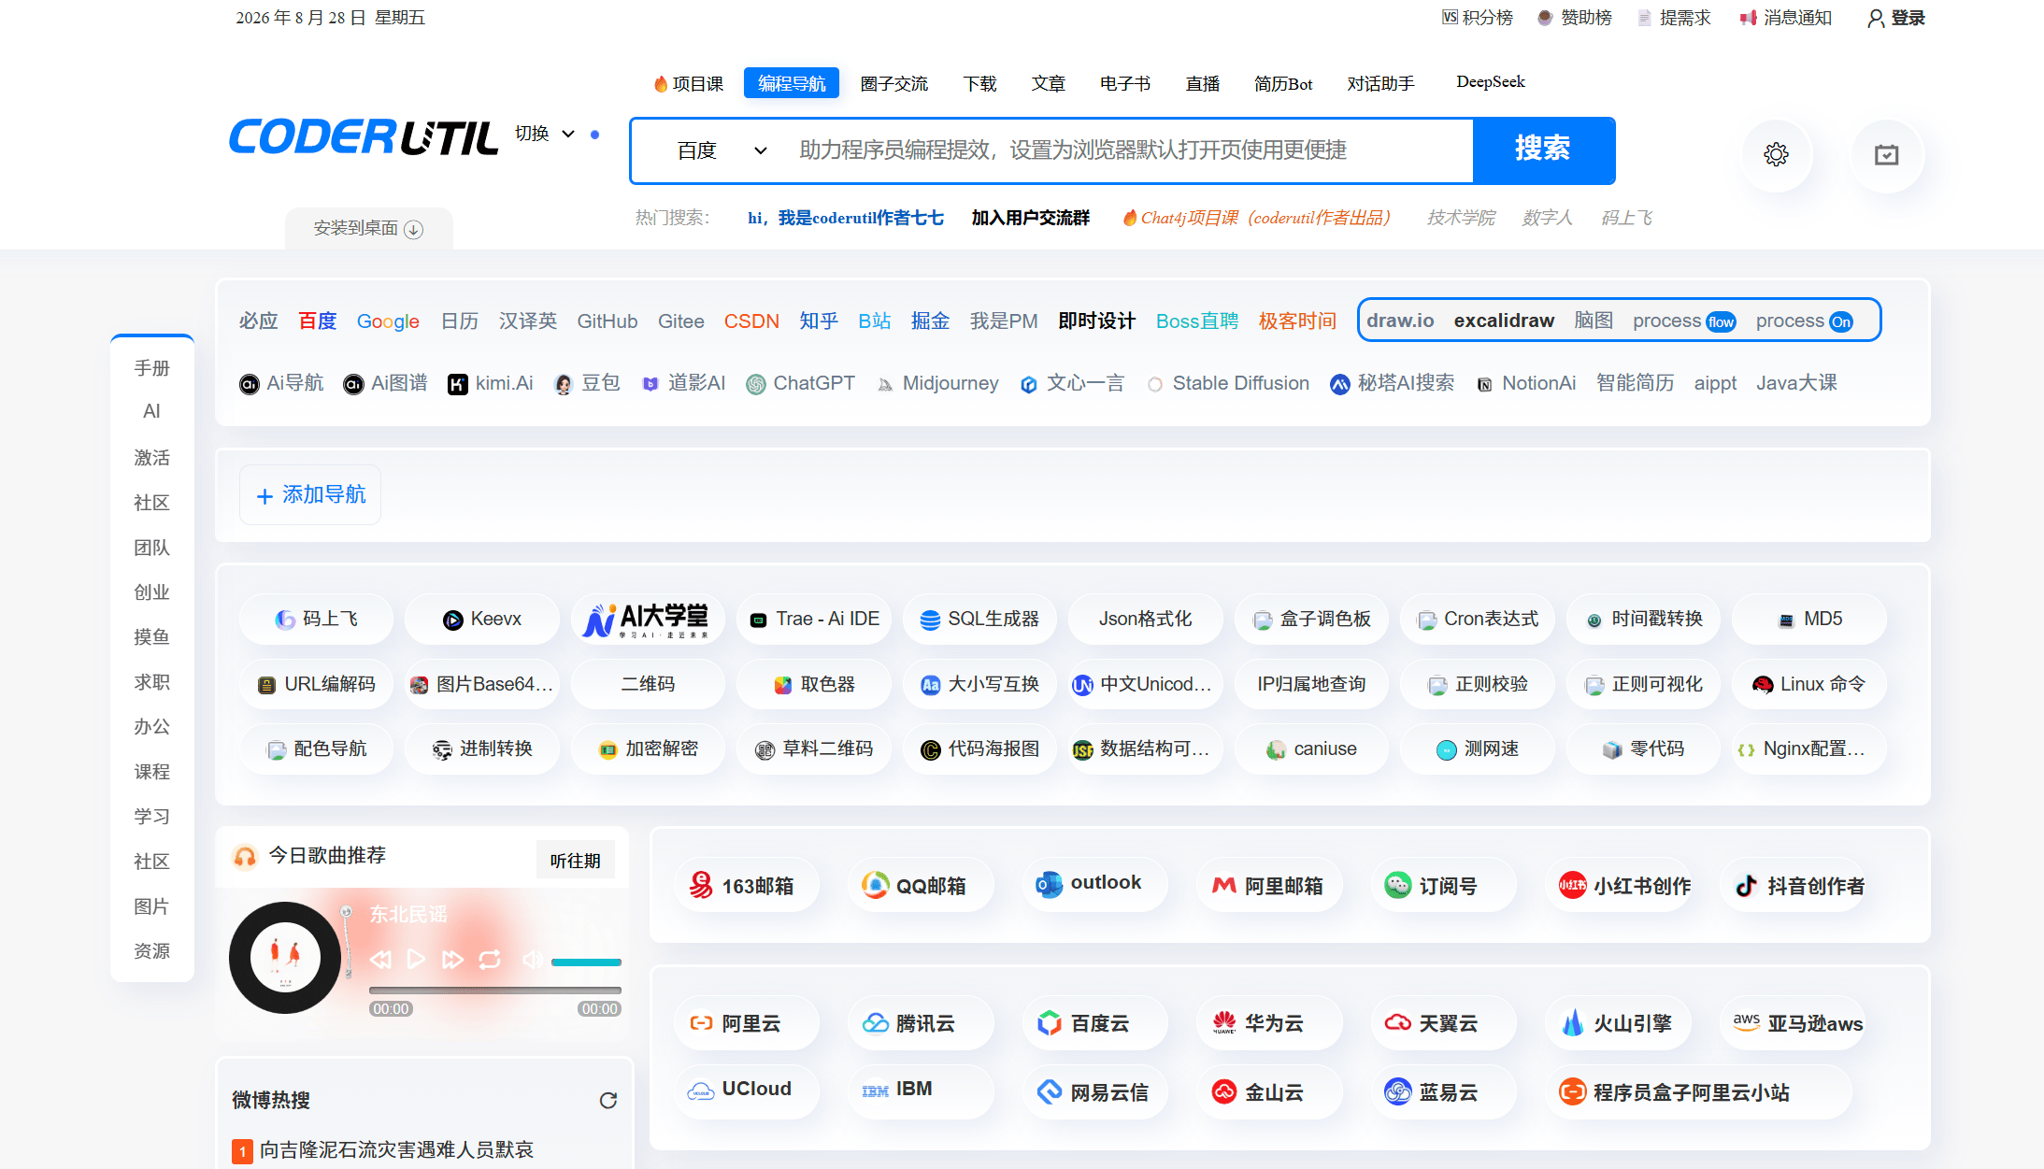Viewport: 2044px width, 1169px height.
Task: Open the GitHub quick link
Action: (x=607, y=321)
